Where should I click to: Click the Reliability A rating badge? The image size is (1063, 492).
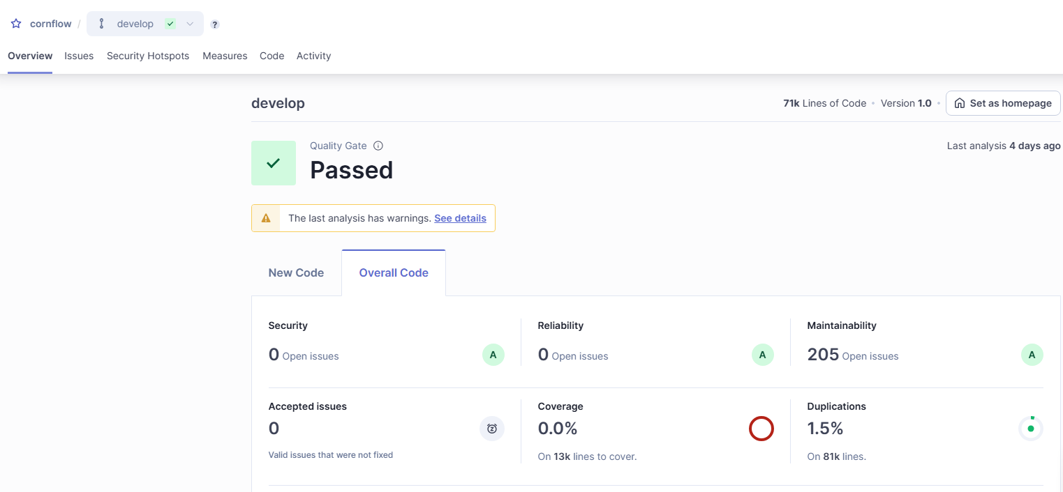tap(762, 355)
